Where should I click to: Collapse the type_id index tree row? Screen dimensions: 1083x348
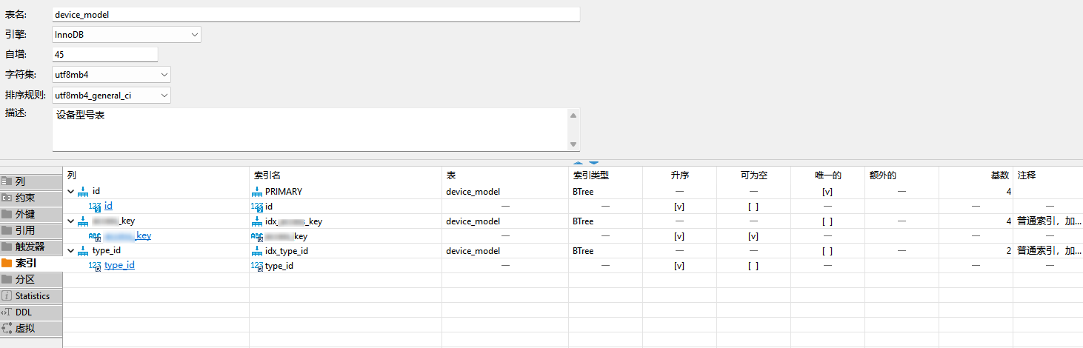coord(71,251)
